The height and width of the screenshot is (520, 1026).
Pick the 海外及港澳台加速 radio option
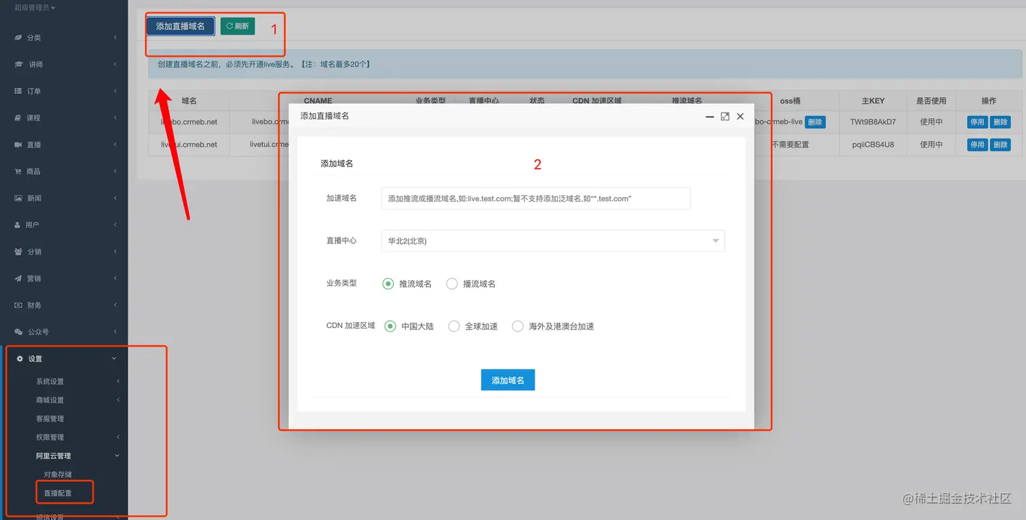[x=518, y=326]
